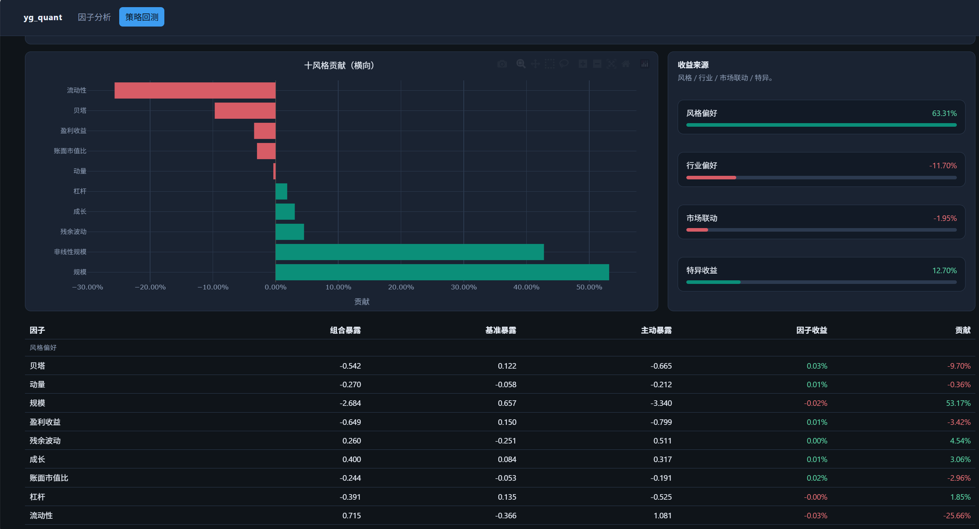Viewport: 979px width, 529px height.
Task: Click the 行业偏好 -11.70% value
Action: (943, 166)
